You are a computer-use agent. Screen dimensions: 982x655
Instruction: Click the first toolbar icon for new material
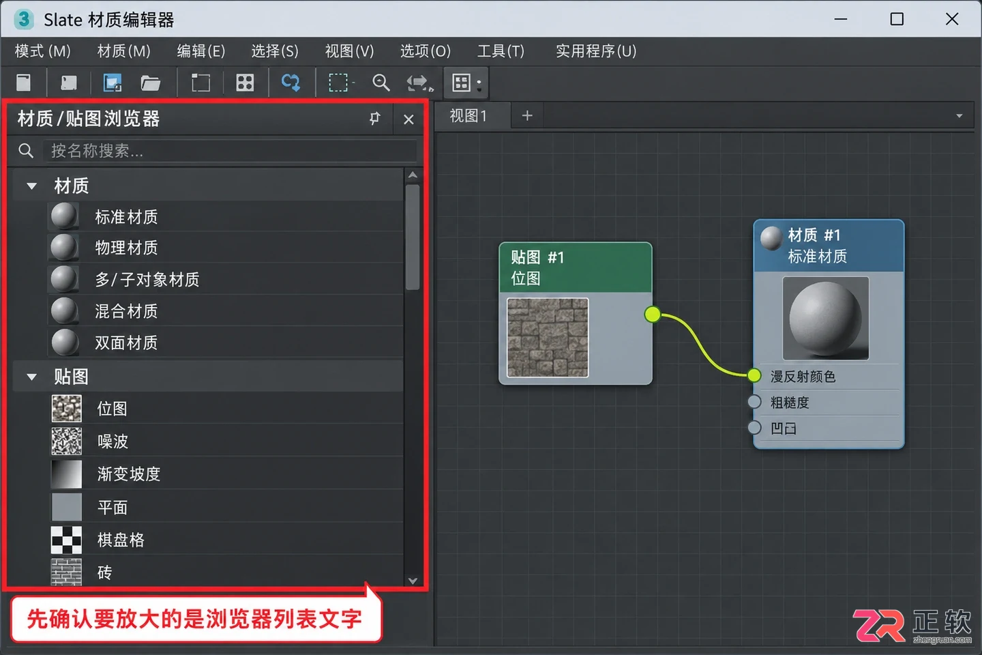coord(24,83)
